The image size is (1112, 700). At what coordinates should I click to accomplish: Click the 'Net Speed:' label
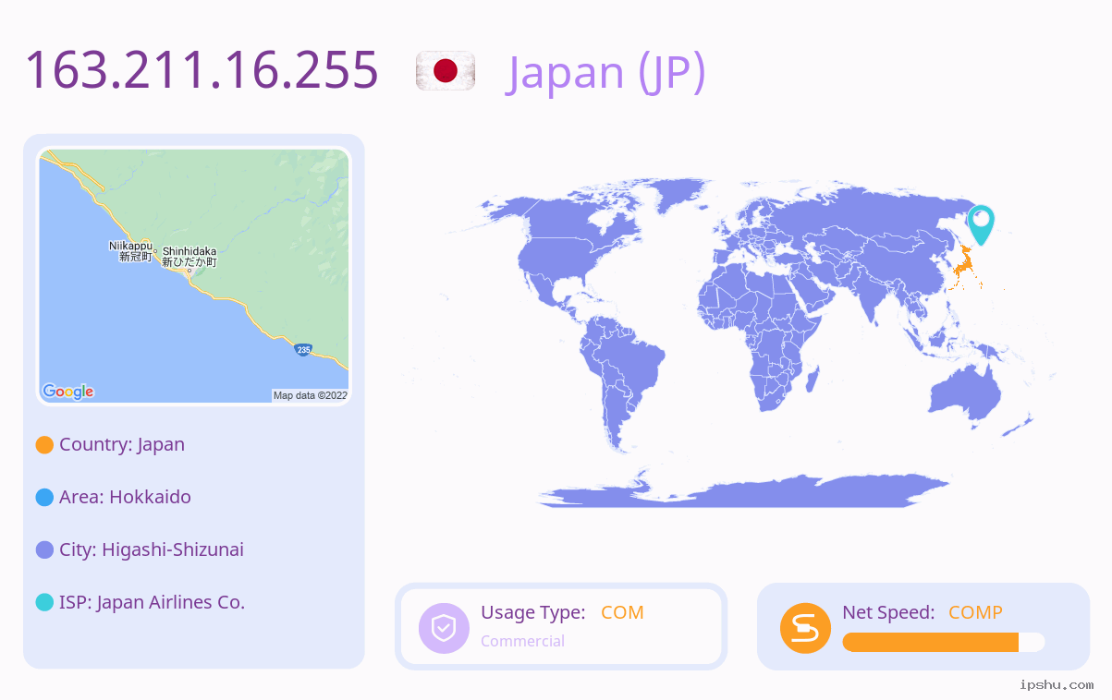pyautogui.click(x=888, y=612)
